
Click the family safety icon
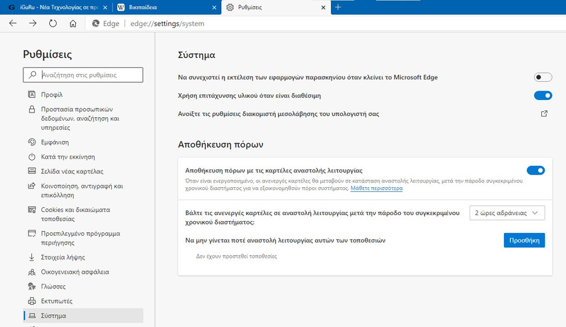pos(32,272)
